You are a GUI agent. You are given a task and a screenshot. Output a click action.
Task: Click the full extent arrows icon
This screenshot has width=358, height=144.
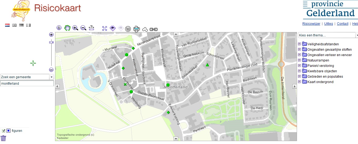[x=105, y=28]
